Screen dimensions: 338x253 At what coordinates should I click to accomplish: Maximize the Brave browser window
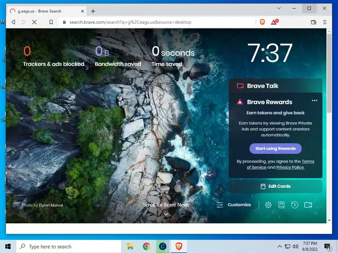click(309, 8)
